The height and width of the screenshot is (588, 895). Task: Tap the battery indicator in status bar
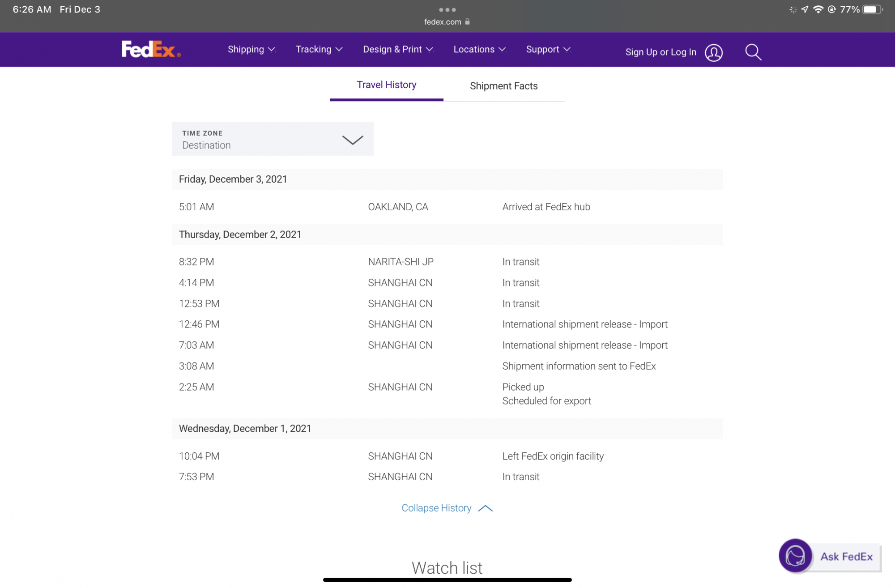pyautogui.click(x=872, y=9)
